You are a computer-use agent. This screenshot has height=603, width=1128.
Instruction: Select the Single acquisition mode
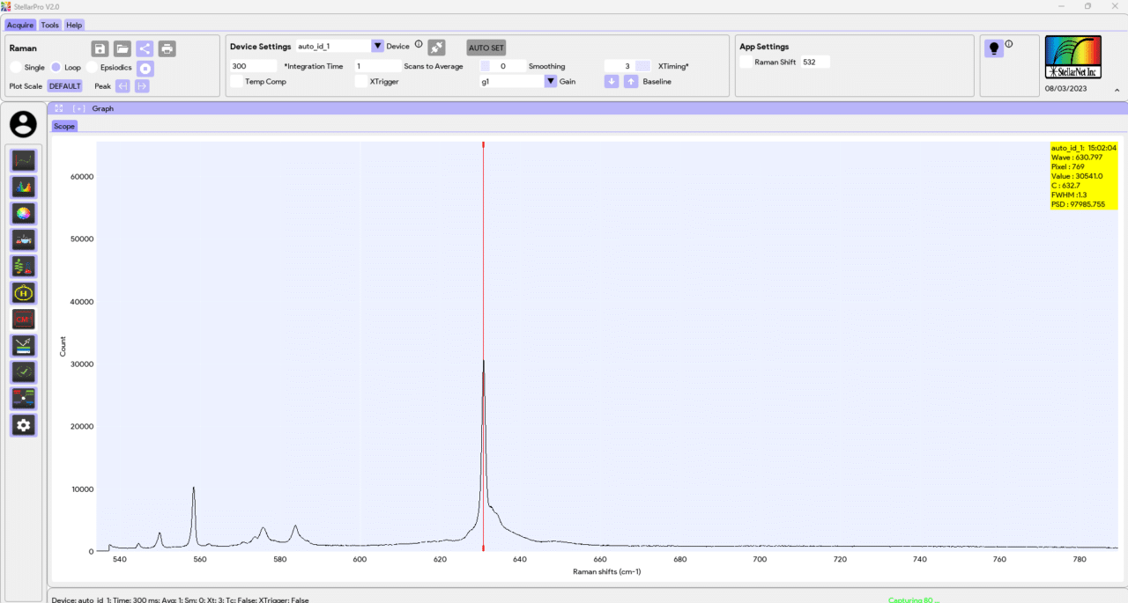coord(16,67)
